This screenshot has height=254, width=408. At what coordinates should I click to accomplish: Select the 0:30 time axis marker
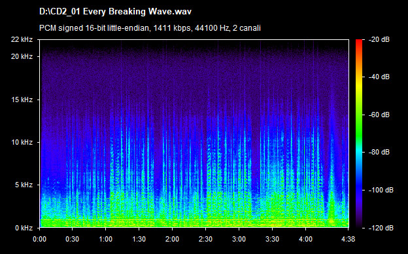[x=73, y=239]
